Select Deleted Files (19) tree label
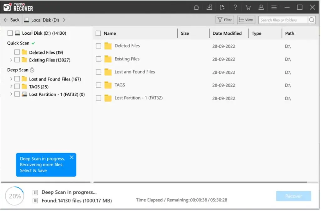321x211 pixels. pos(46,53)
